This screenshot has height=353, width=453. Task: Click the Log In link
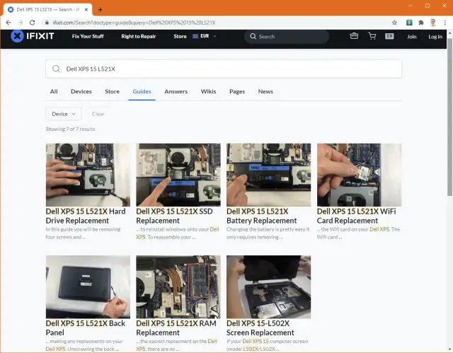tap(435, 36)
